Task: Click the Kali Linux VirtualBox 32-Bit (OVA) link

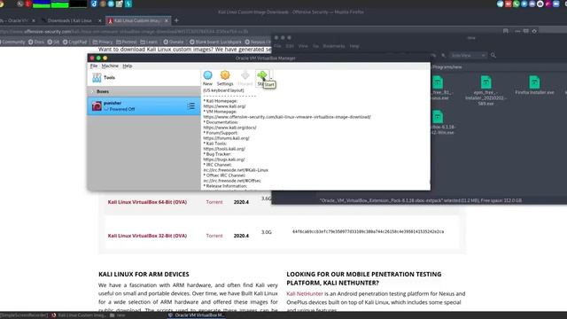Action: pos(147,236)
